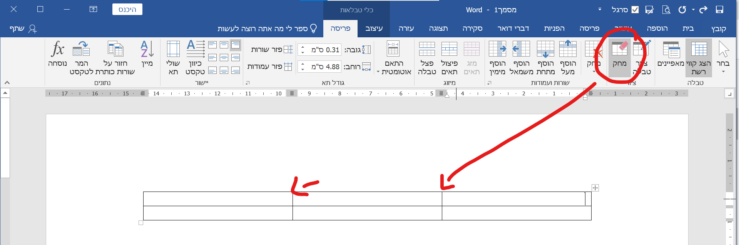Open the Select (בחר) dropdown

click(723, 58)
